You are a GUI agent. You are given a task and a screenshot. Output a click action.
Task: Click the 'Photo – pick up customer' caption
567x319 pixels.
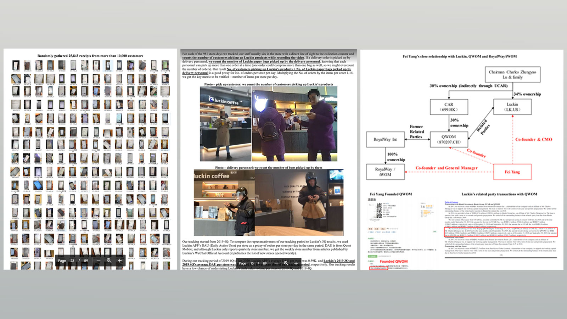(x=269, y=84)
